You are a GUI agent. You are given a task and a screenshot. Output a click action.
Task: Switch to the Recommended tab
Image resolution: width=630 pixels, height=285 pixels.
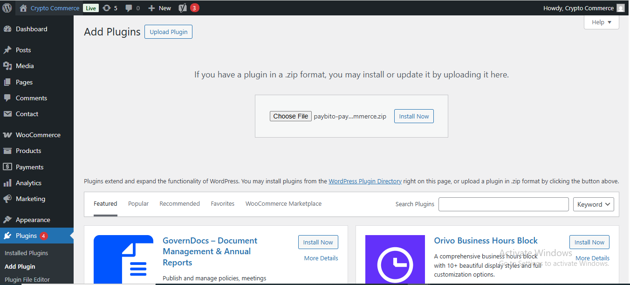tap(180, 204)
